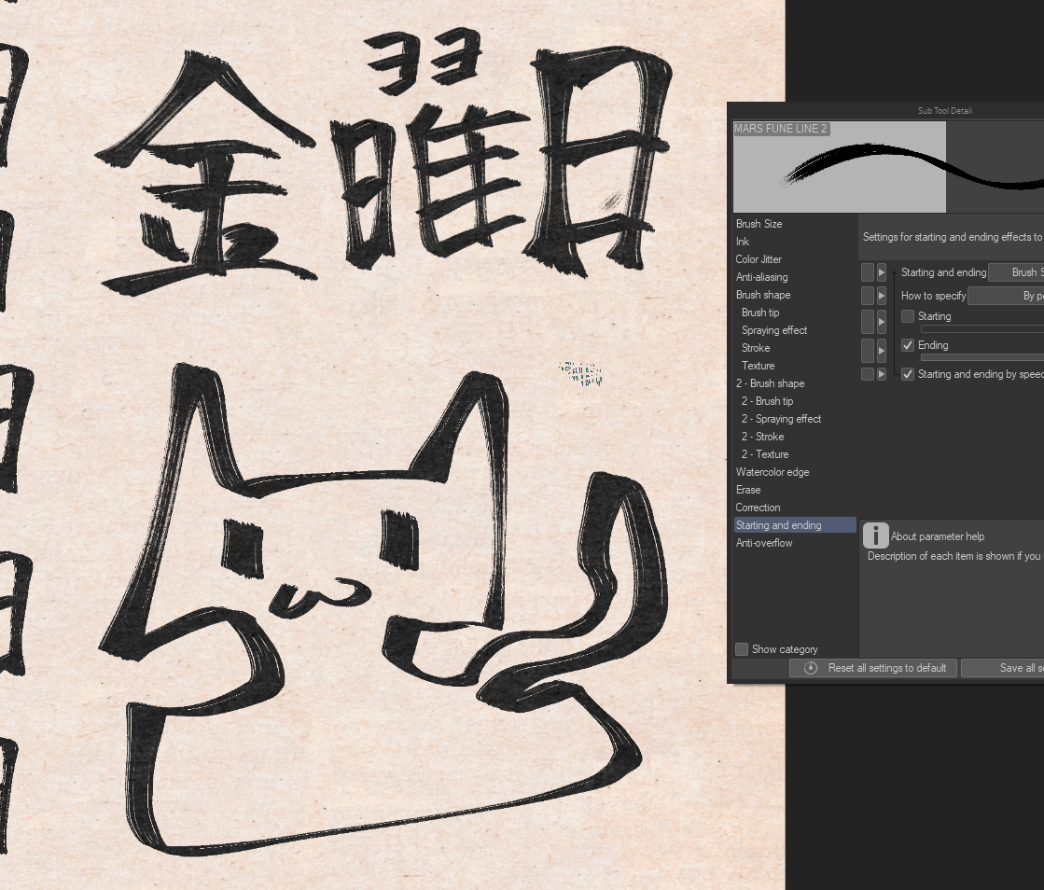Adjust the Ending amount slider
The width and height of the screenshot is (1044, 890).
(982, 357)
